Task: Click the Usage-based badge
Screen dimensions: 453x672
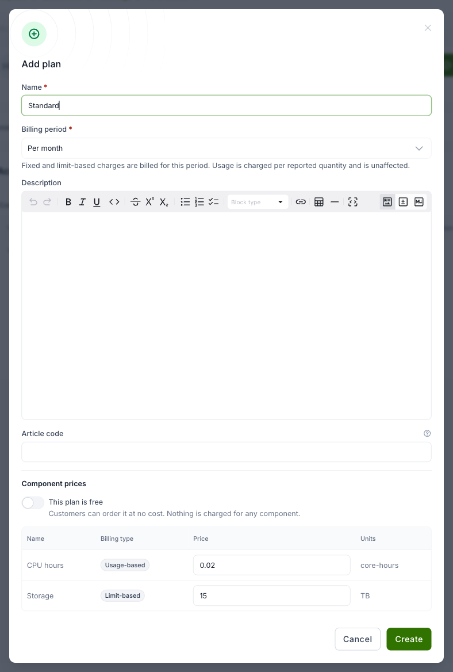Action: [125, 566]
